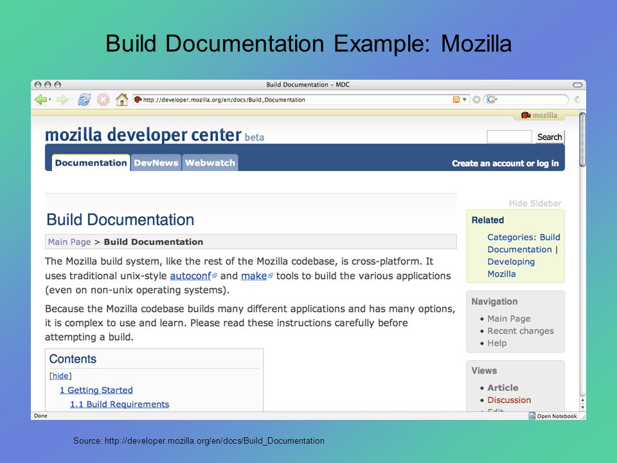Open Help in Navigation sidebar

(497, 343)
